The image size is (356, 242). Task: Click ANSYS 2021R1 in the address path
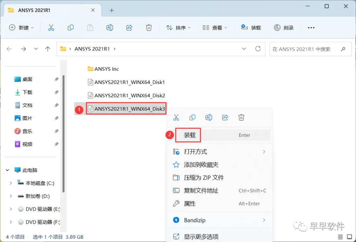point(92,49)
